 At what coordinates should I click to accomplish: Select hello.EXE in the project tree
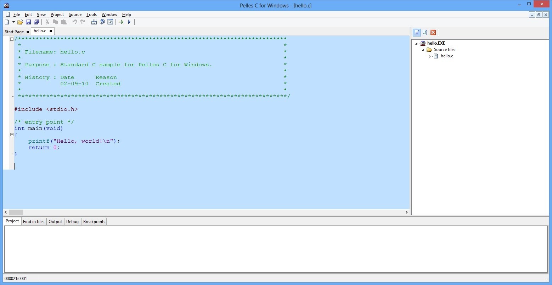pos(436,43)
